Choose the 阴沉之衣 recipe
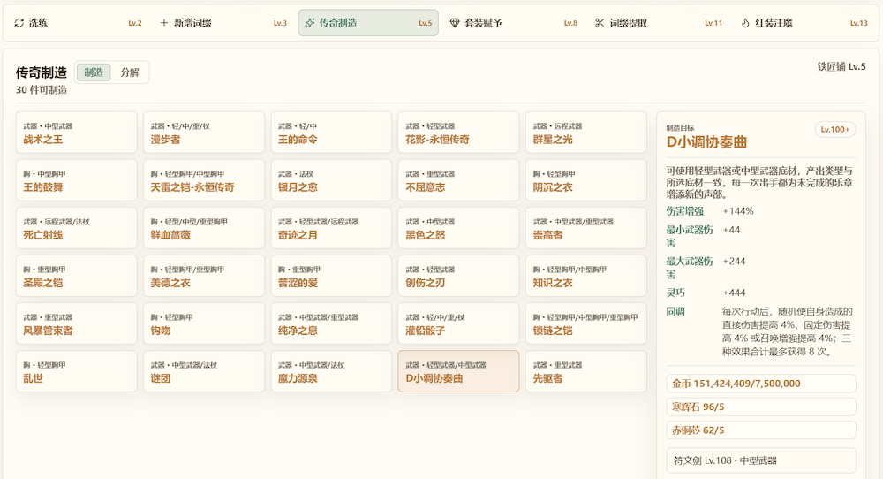The image size is (883, 479). 586,180
